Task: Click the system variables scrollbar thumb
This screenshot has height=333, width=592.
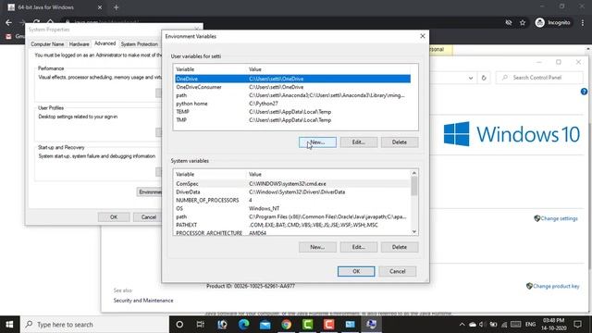Action: click(414, 186)
